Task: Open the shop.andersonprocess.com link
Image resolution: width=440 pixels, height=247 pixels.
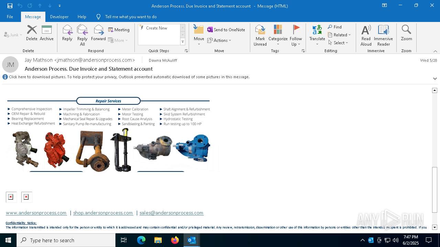Action: [103, 213]
